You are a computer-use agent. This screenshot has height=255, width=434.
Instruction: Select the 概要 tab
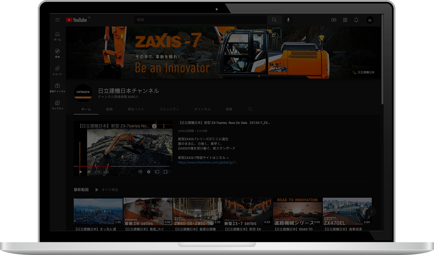[x=229, y=109]
